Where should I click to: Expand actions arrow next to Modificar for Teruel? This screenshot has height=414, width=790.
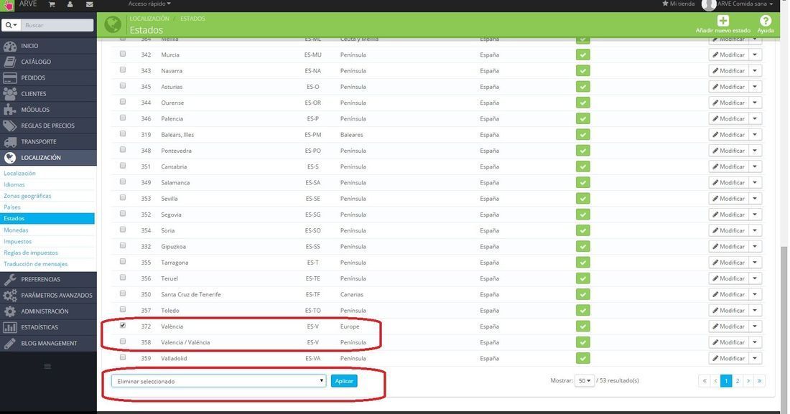[x=755, y=278]
